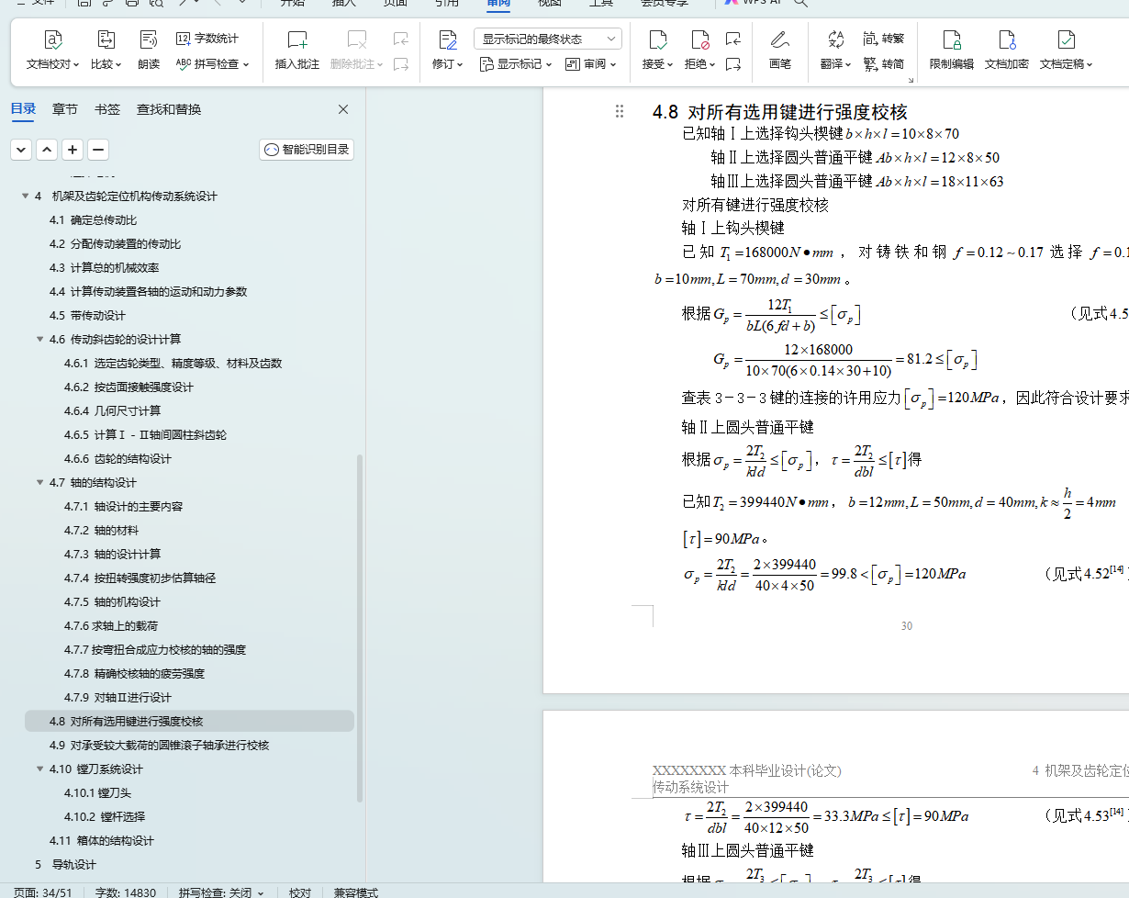1129x898 pixels.
Task: Go to heading 4.7.8 精确校核轴的疲劳强度
Action: [x=134, y=674]
